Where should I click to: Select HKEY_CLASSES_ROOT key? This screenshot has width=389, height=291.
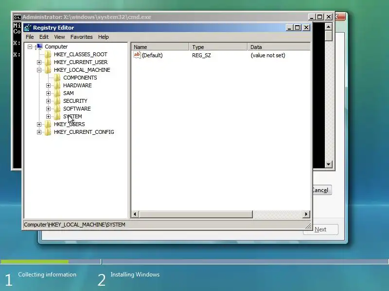(81, 54)
